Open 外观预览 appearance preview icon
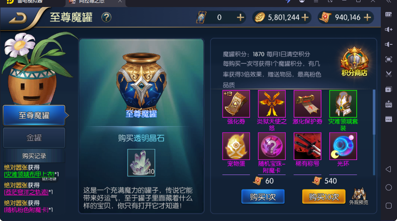The image size is (397, 221). [x=359, y=196]
